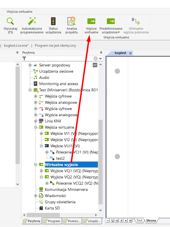Open Automatyczne programowanie wand tool
This screenshot has height=227, width=170.
click(x=32, y=21)
